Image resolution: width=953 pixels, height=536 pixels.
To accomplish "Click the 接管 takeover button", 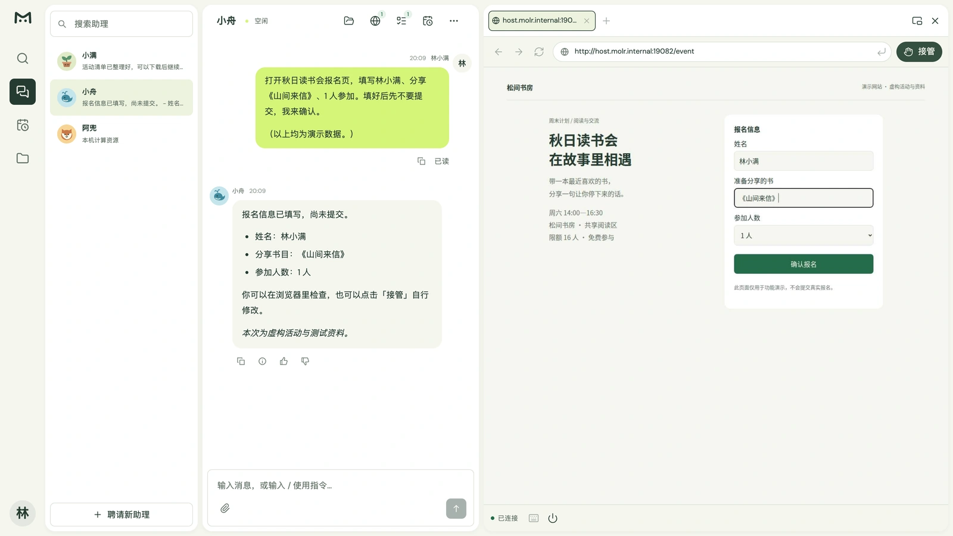I will (x=919, y=52).
